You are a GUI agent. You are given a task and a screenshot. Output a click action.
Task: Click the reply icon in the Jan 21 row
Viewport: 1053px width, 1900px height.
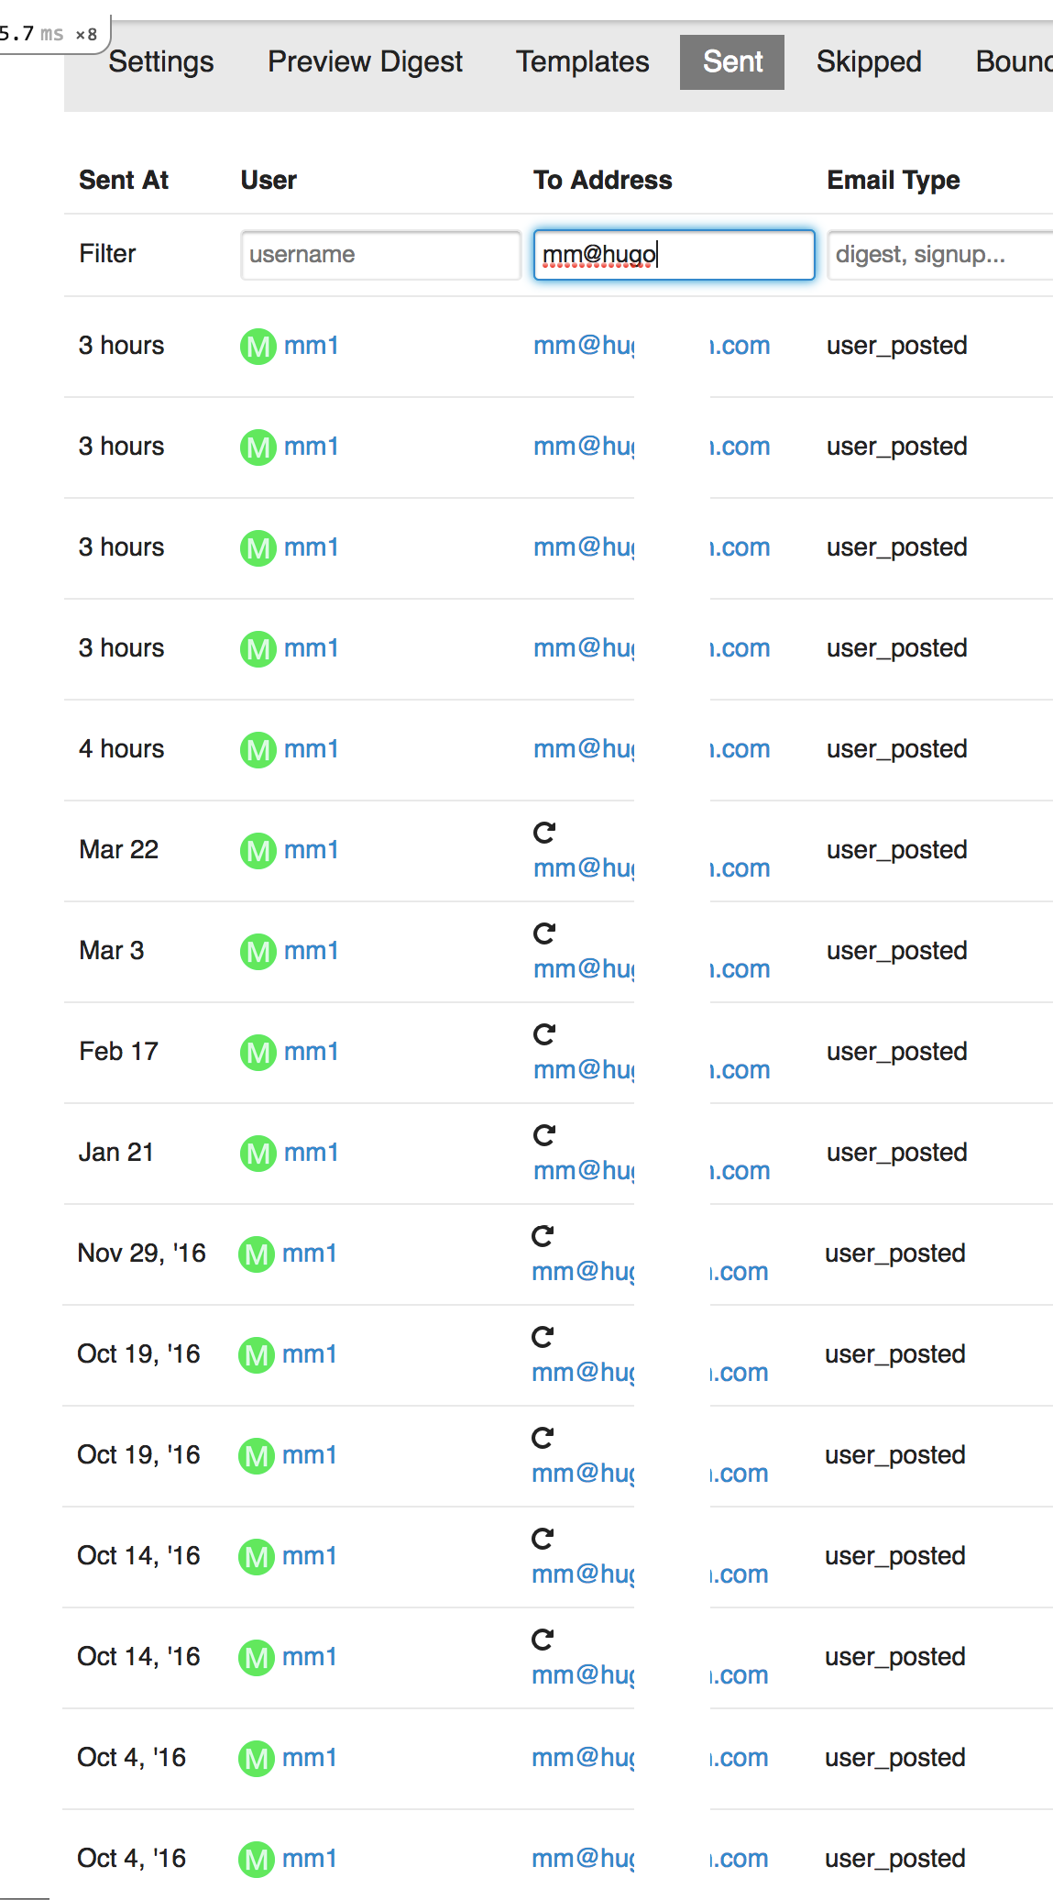[544, 1135]
